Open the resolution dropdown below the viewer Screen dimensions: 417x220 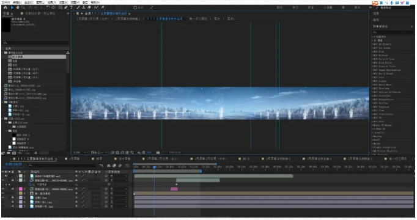click(x=98, y=153)
